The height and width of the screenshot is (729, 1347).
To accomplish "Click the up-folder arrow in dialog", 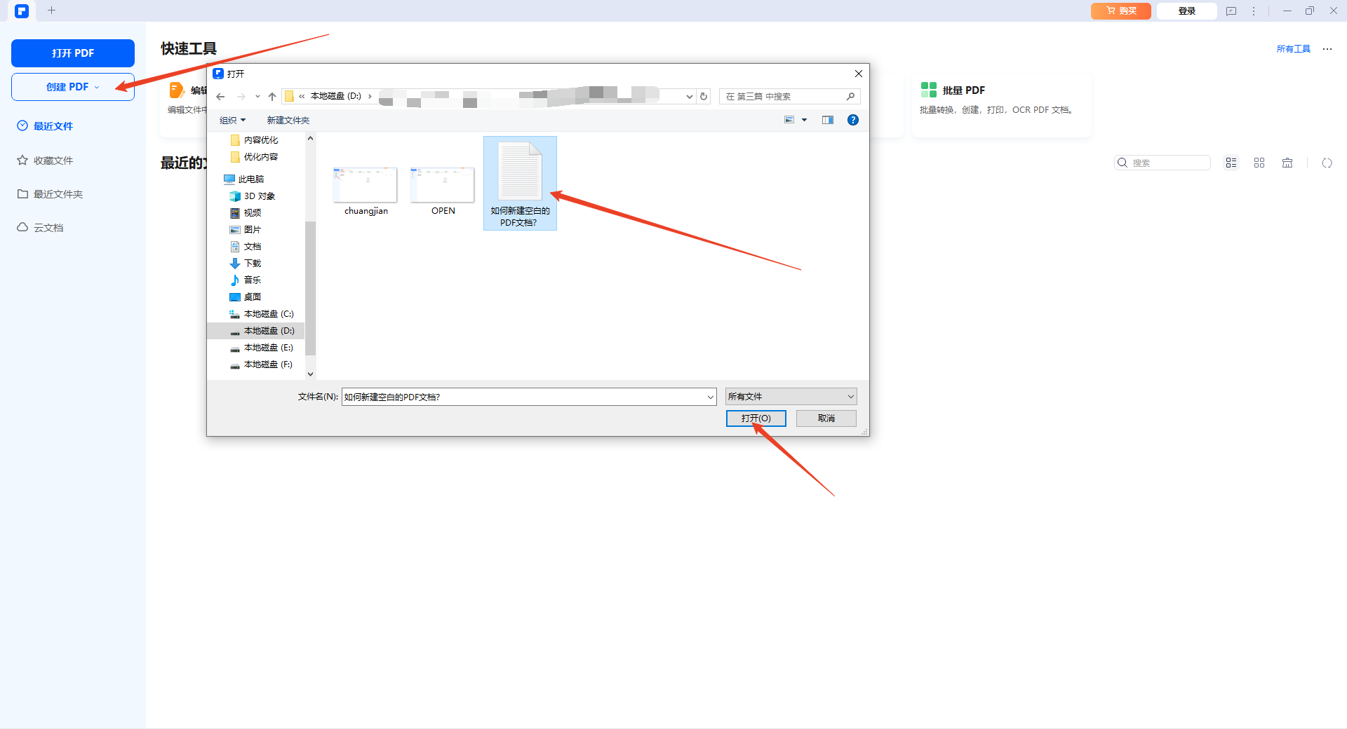I will pos(272,97).
